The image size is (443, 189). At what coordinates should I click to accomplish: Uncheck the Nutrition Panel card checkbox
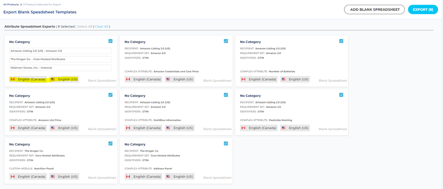tap(110, 143)
